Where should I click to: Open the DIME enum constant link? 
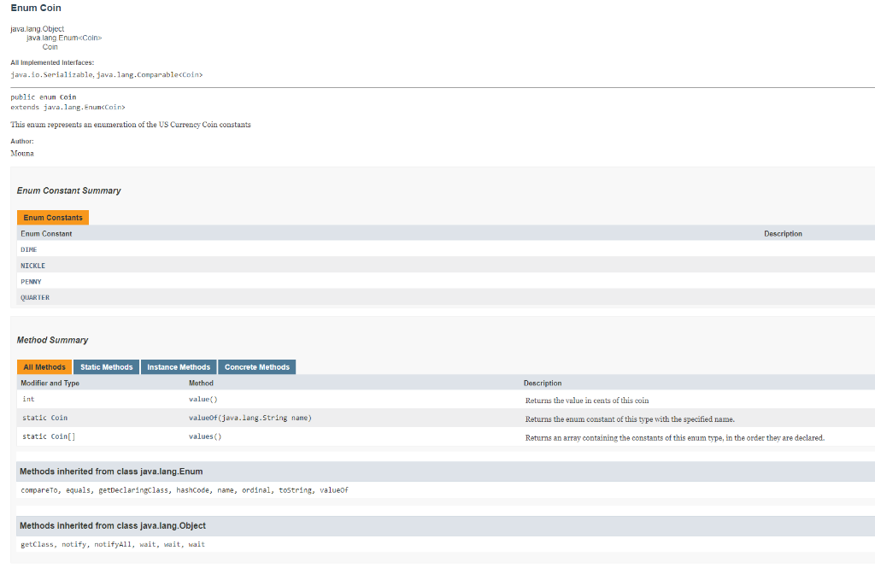[x=29, y=249]
